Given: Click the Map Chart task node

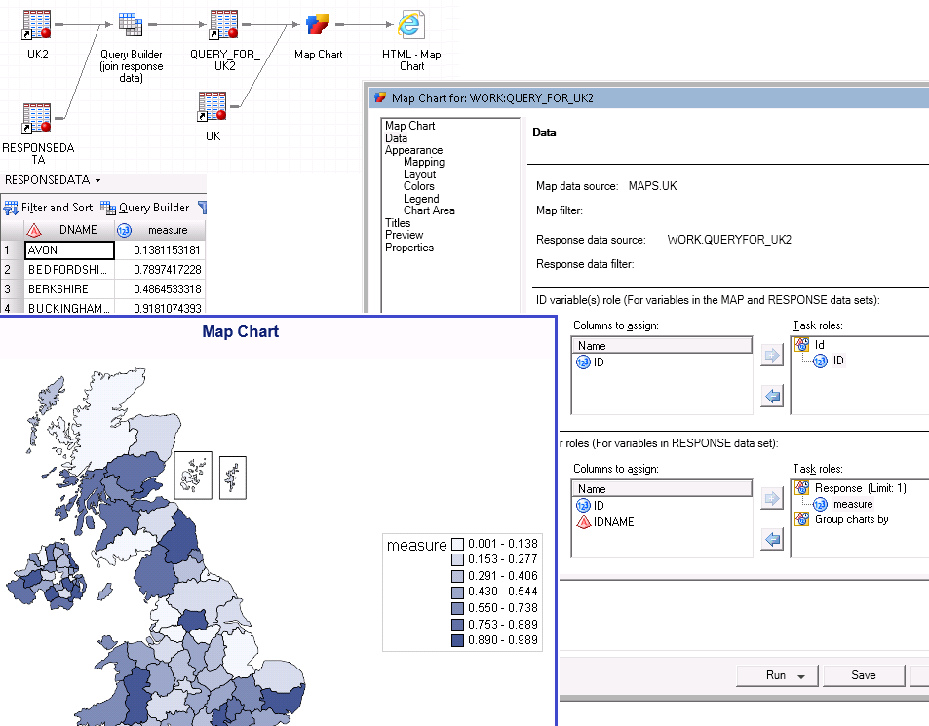Looking at the screenshot, I should coord(318,23).
